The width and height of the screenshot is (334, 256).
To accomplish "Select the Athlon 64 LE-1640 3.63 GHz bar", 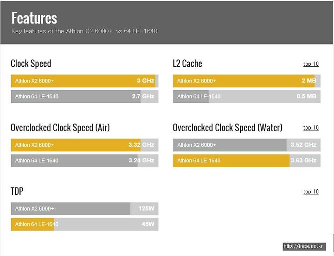I will pos(247,161).
